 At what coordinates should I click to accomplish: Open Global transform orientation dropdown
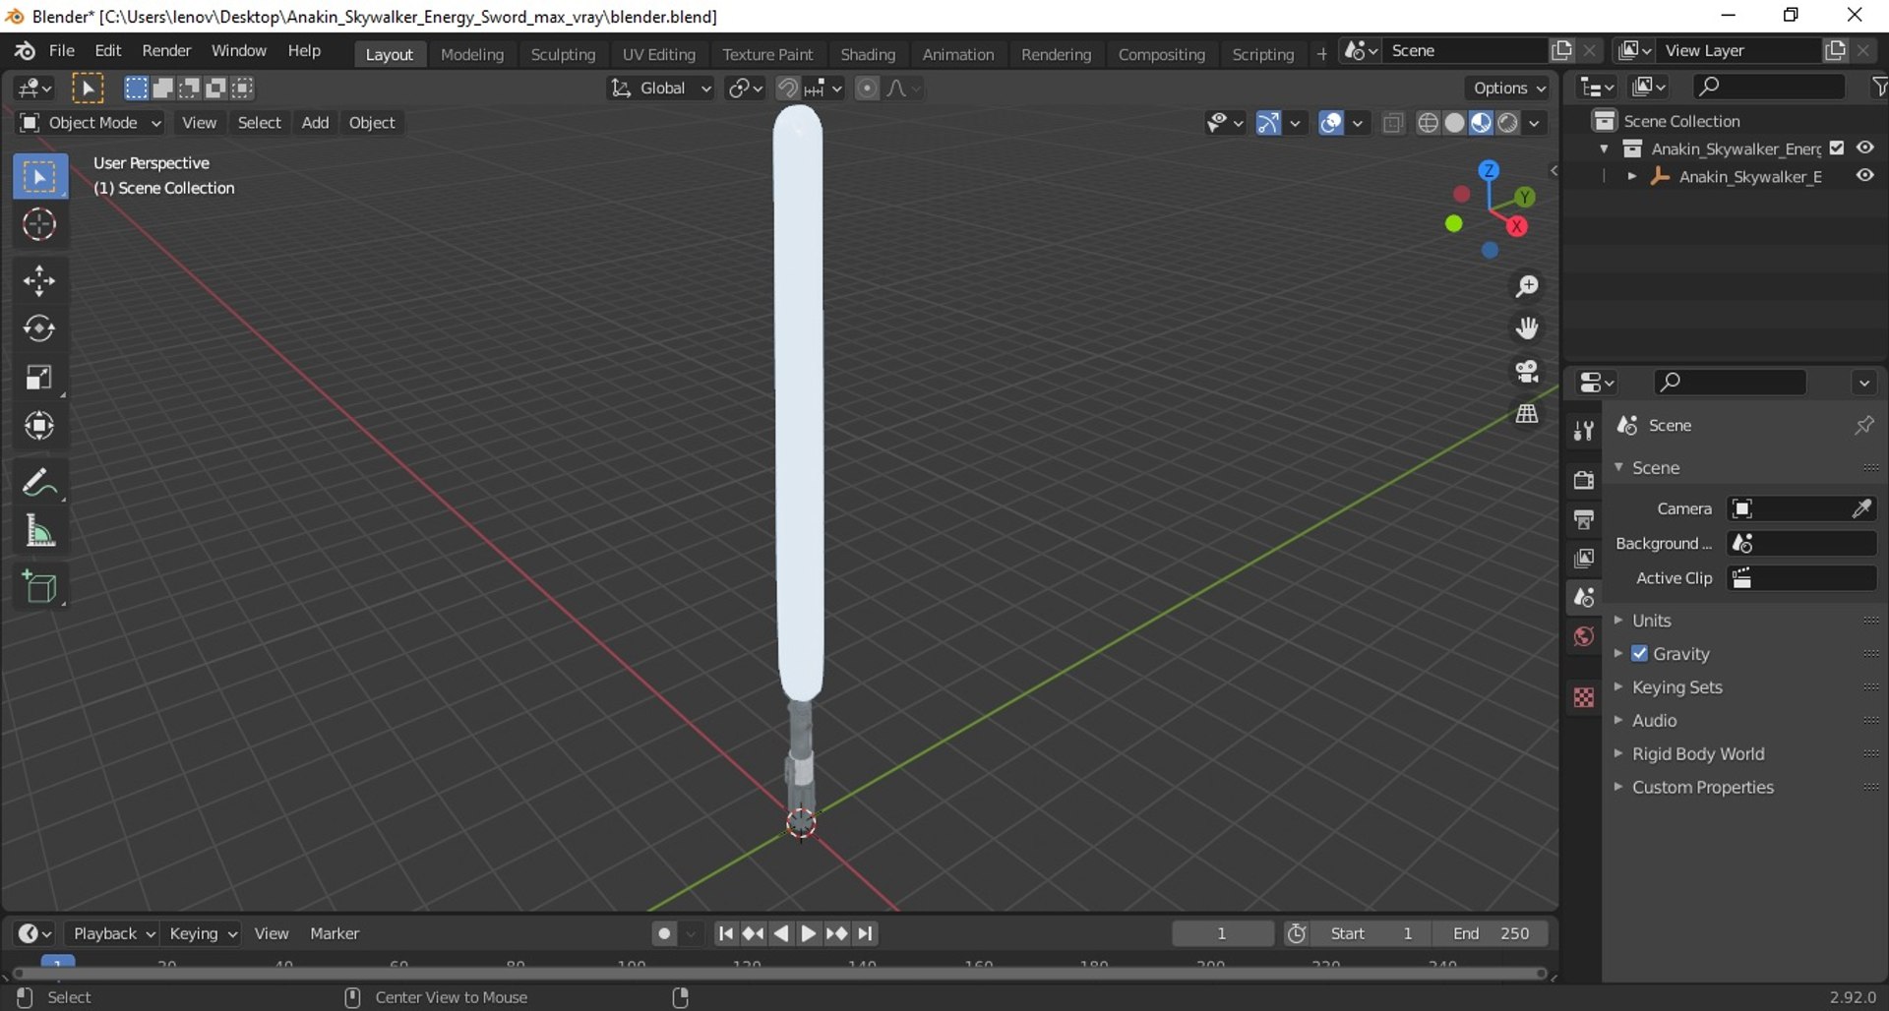click(x=660, y=89)
